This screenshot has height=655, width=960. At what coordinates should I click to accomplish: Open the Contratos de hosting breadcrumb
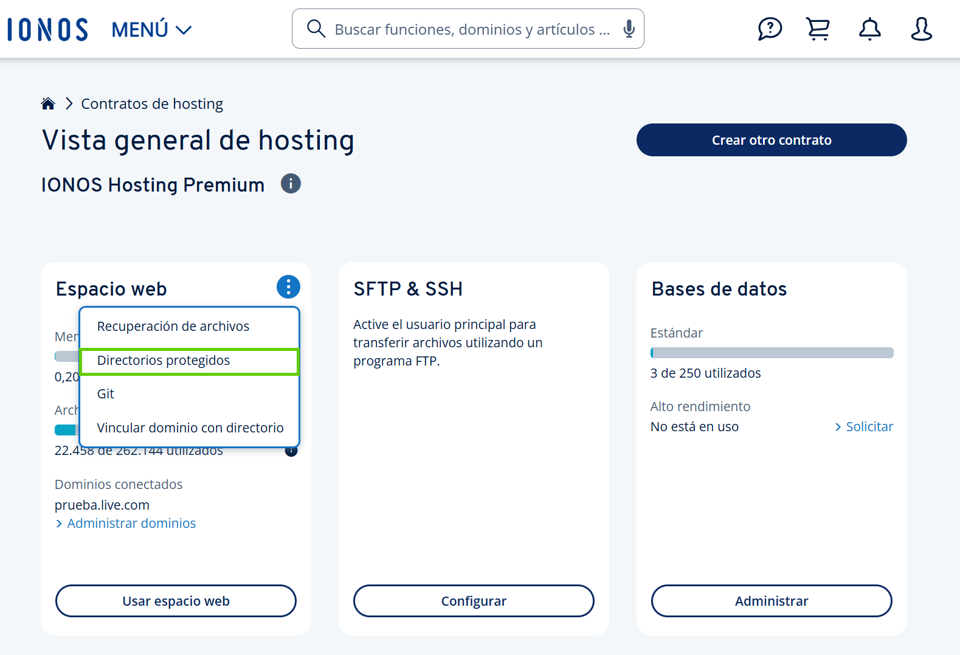coord(152,103)
